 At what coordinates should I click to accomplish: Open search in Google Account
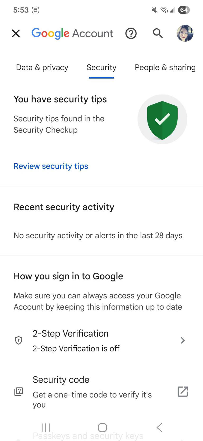click(158, 33)
